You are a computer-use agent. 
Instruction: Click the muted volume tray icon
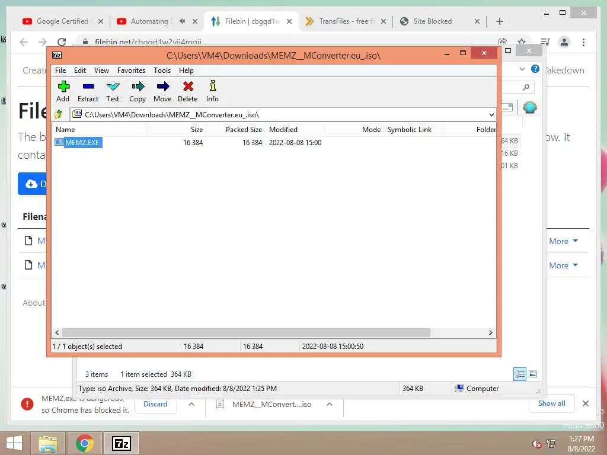[x=536, y=444]
